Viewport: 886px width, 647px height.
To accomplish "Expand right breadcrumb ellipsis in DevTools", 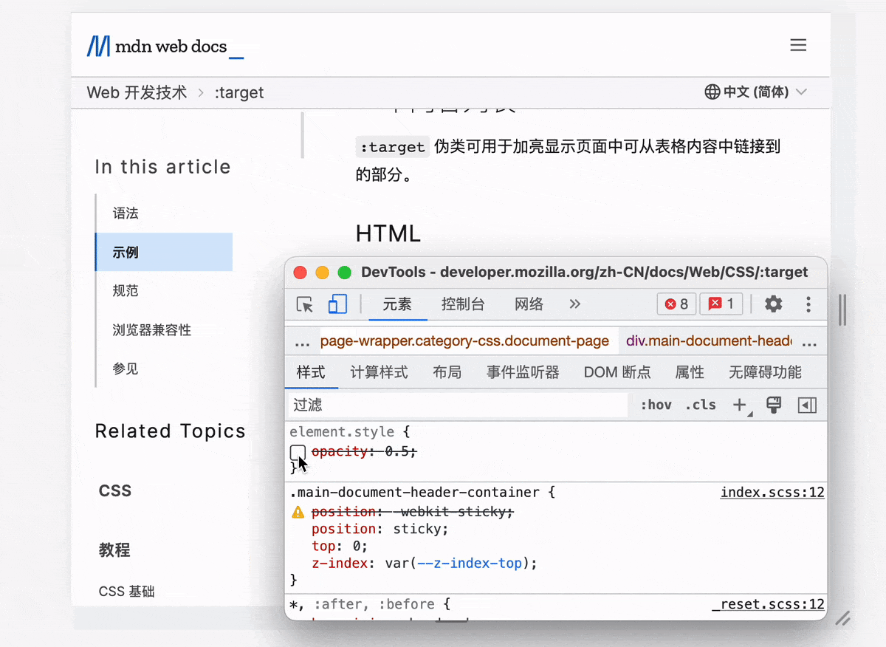I will point(809,343).
